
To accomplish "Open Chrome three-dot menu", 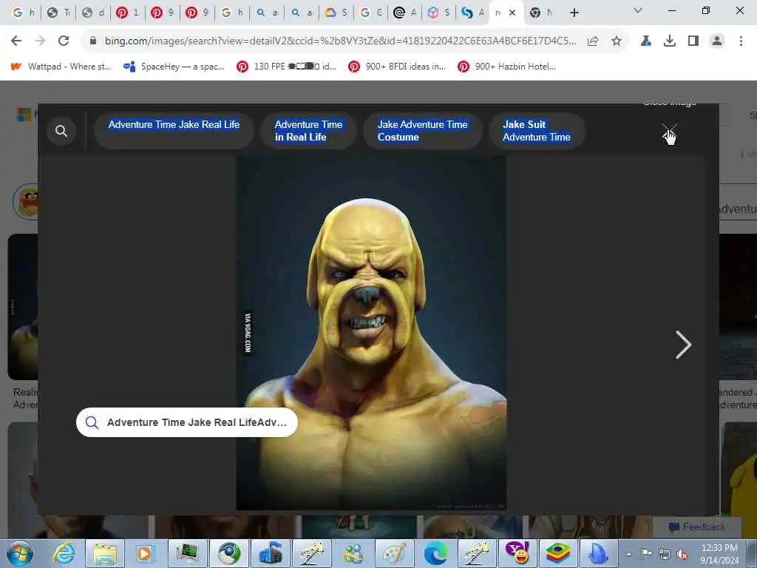I will pyautogui.click(x=741, y=41).
